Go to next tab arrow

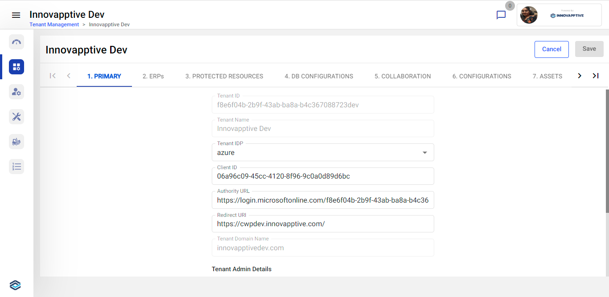580,76
